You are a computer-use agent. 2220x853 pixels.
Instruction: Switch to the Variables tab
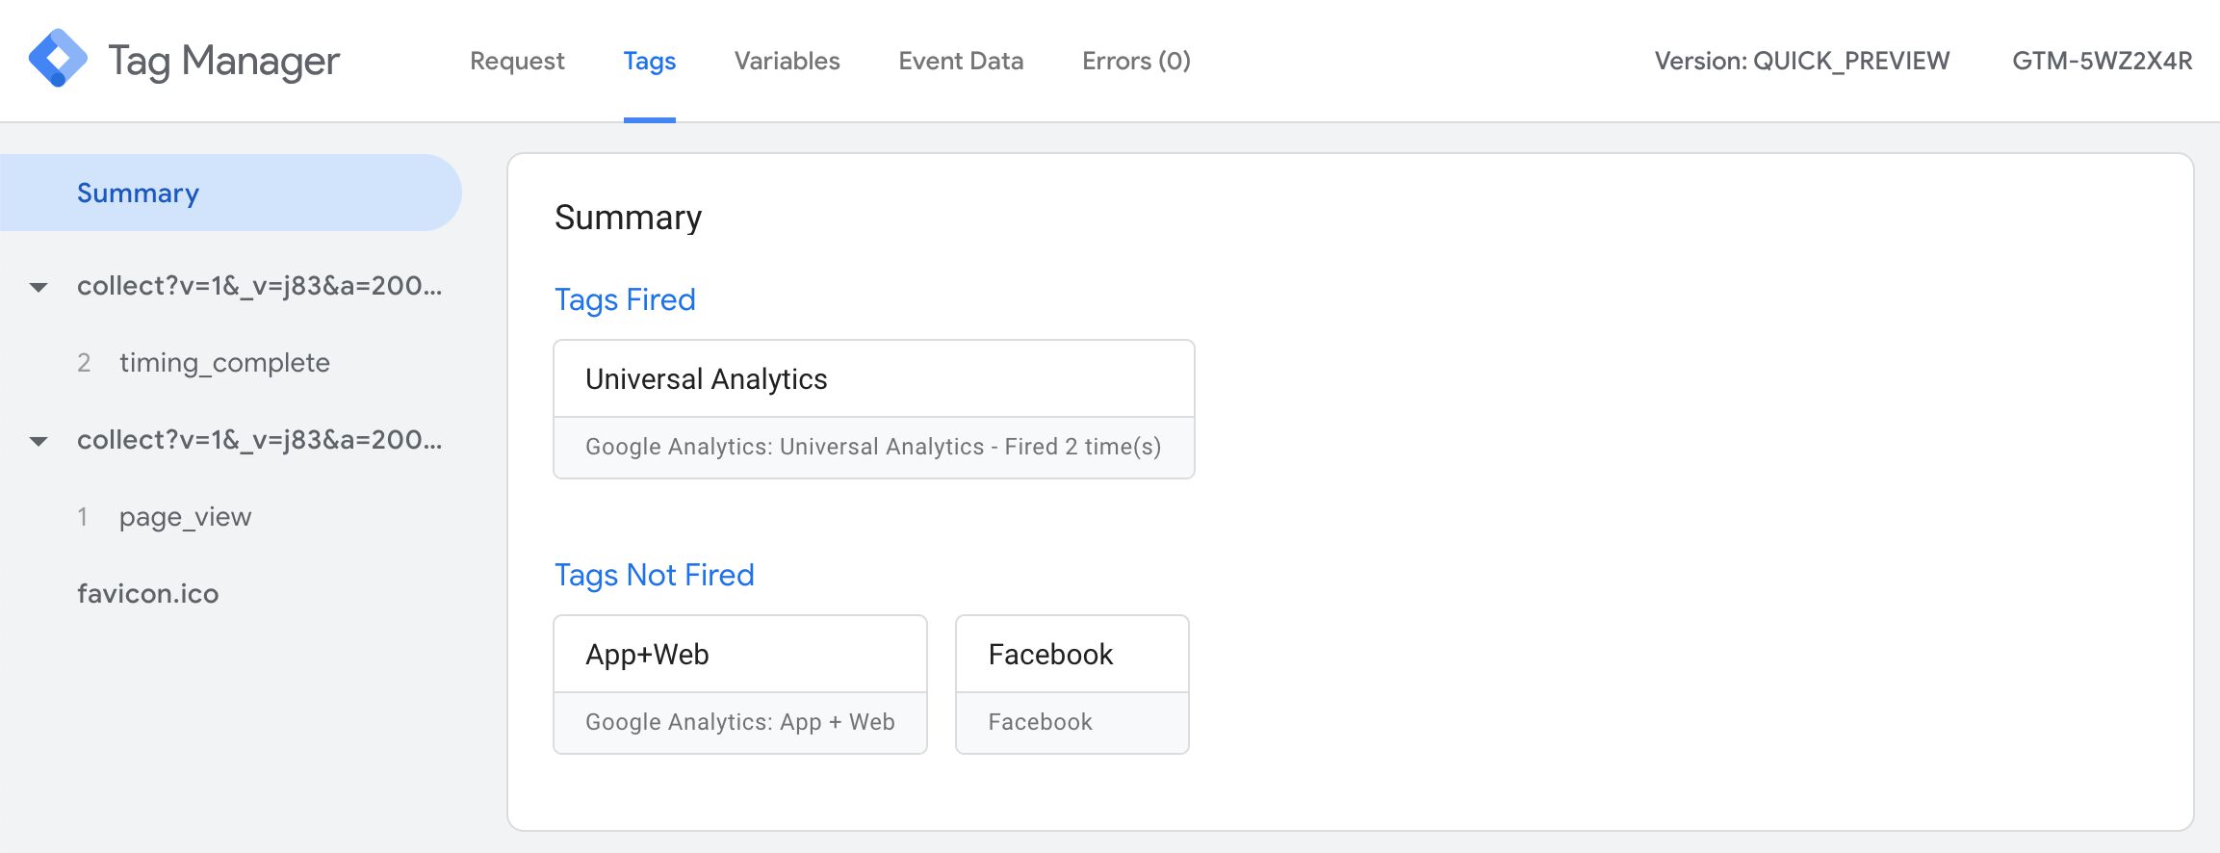coord(787,61)
